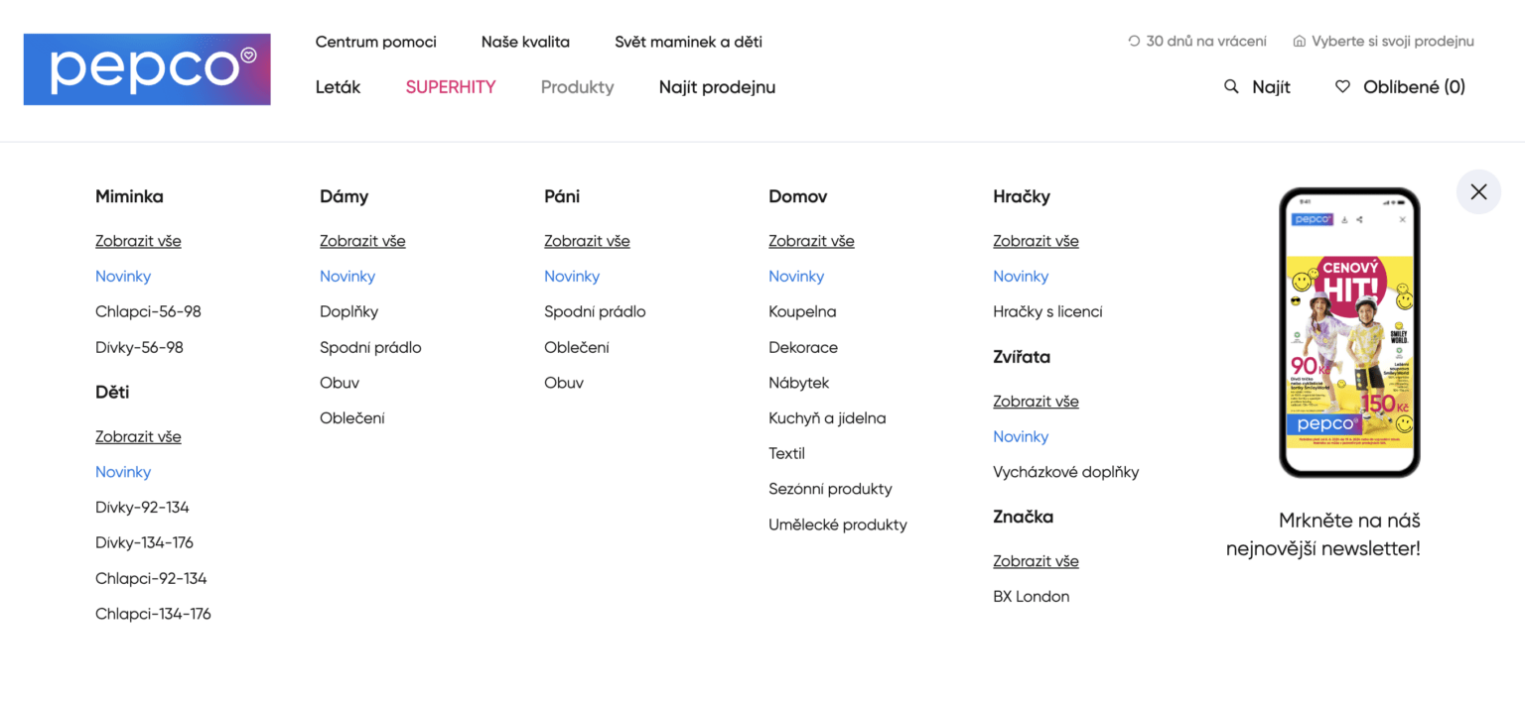Open Svět maminek a dětí link
Screen dimensions: 1525x701
[688, 42]
